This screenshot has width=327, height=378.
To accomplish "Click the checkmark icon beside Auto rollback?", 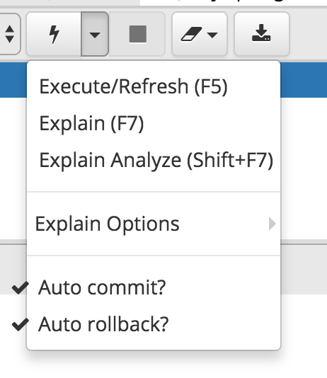I will 21,324.
